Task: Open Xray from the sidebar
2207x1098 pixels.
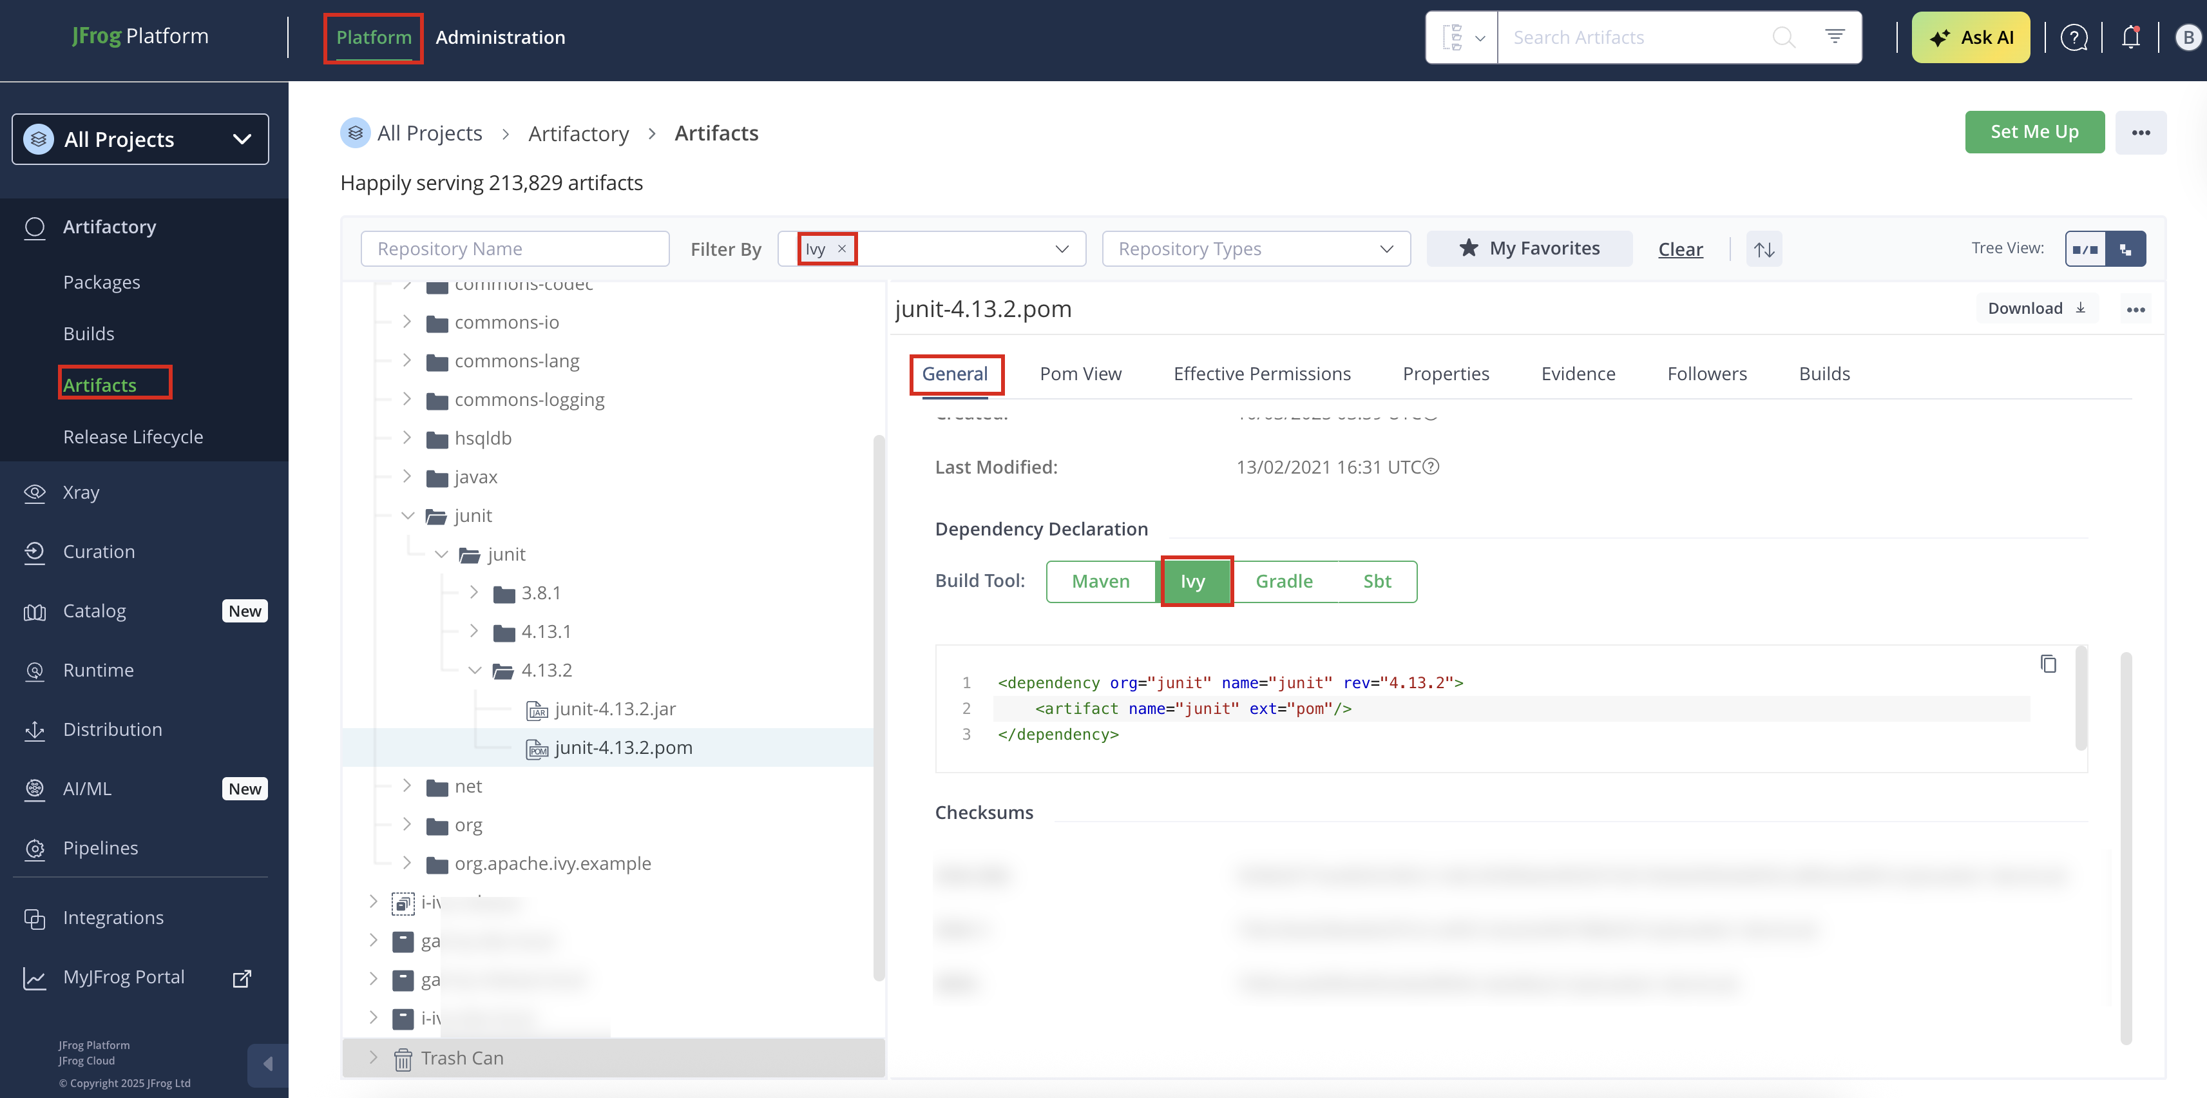Action: 81,492
